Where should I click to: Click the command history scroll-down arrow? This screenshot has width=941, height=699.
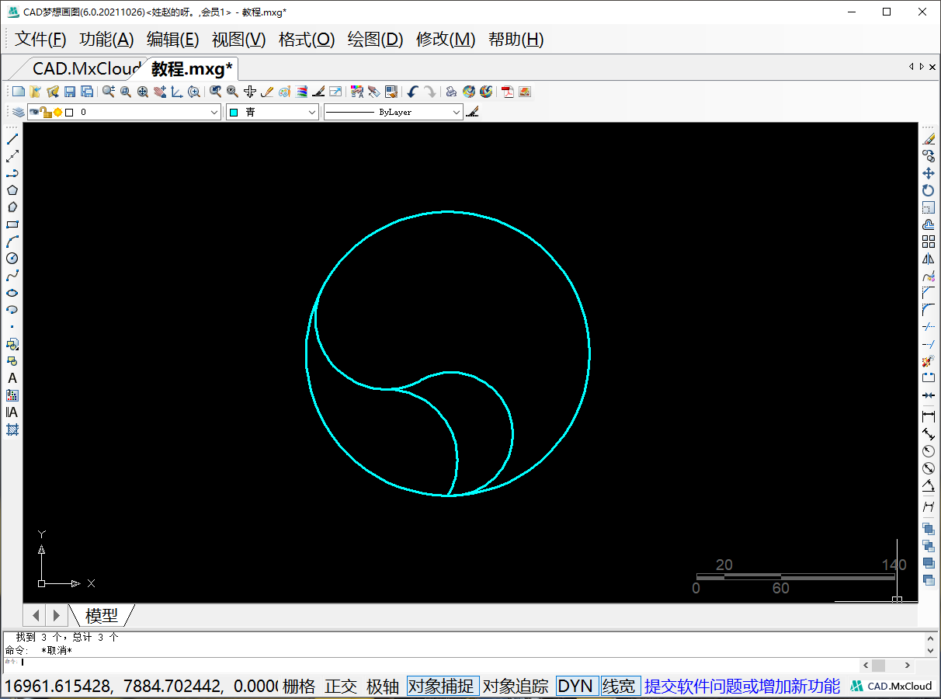click(x=932, y=649)
